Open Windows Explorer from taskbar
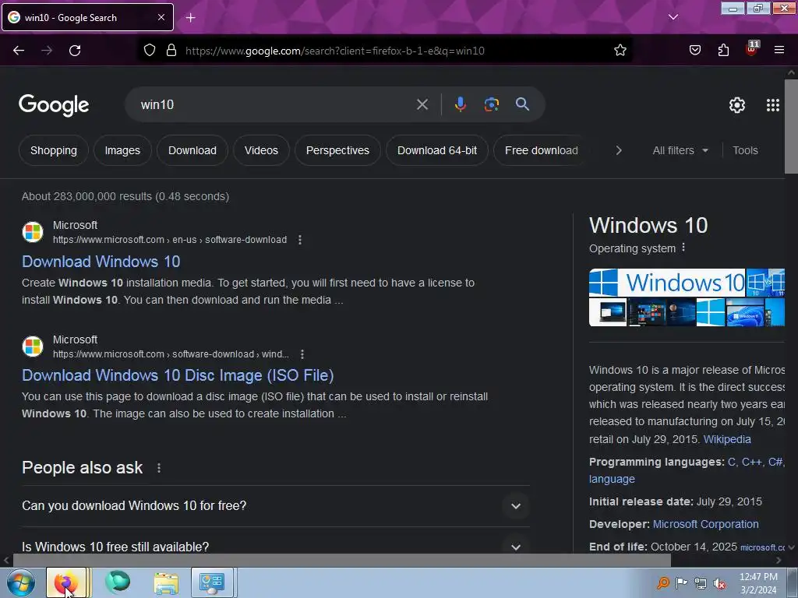 point(167,582)
